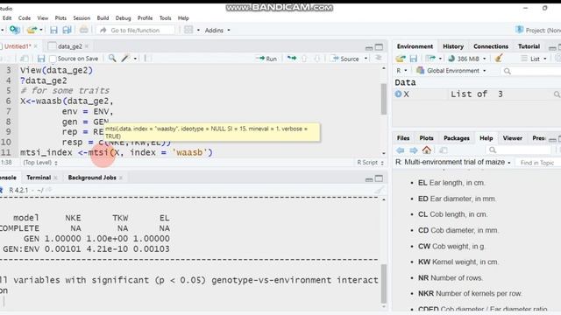The height and width of the screenshot is (315, 561).
Task: Open Addins dropdown menu
Action: click(217, 31)
